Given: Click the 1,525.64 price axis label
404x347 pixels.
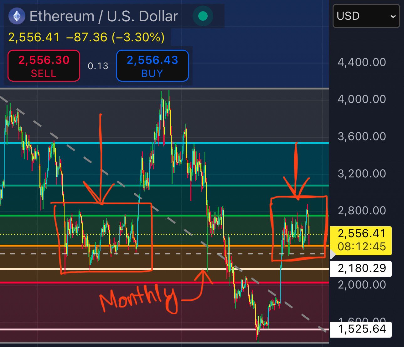Looking at the screenshot, I should pos(361,329).
